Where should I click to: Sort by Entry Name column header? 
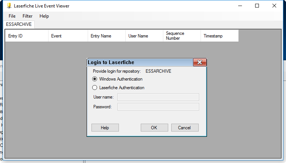[x=107, y=36]
